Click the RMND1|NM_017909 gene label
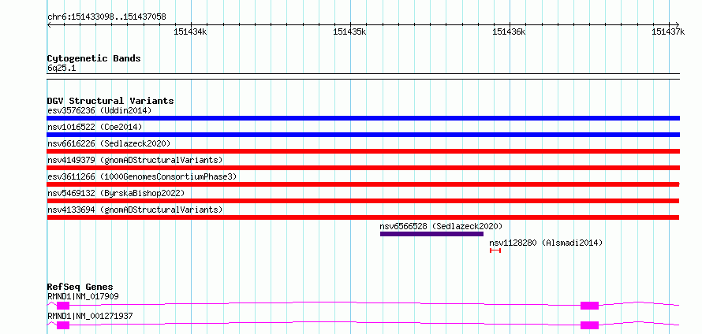This screenshot has width=702, height=334. (x=83, y=296)
